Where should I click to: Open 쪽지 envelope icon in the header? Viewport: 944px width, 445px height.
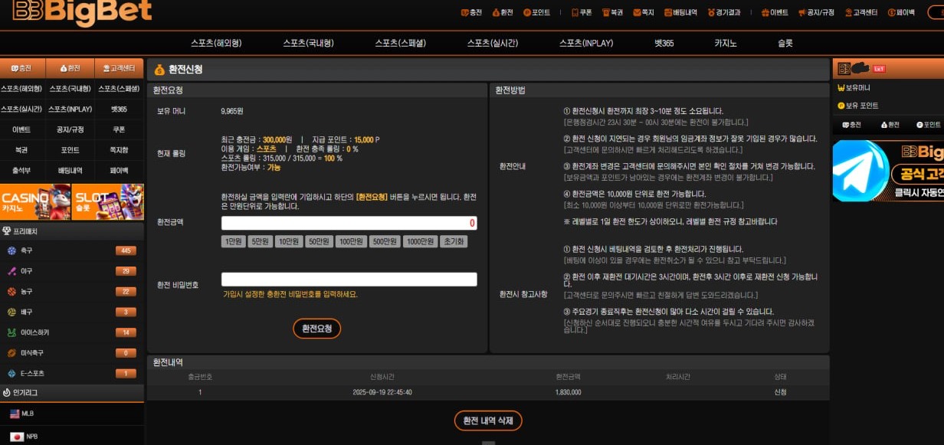tap(643, 12)
